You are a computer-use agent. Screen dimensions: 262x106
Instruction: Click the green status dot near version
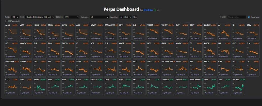pyautogui.click(x=155, y=10)
